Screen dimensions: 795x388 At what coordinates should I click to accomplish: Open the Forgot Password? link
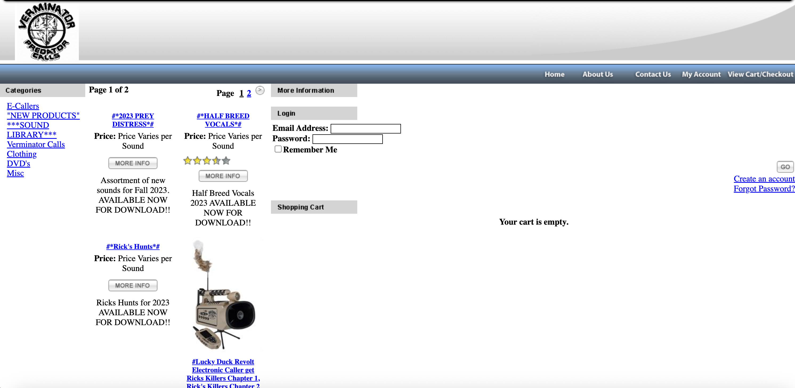click(764, 189)
